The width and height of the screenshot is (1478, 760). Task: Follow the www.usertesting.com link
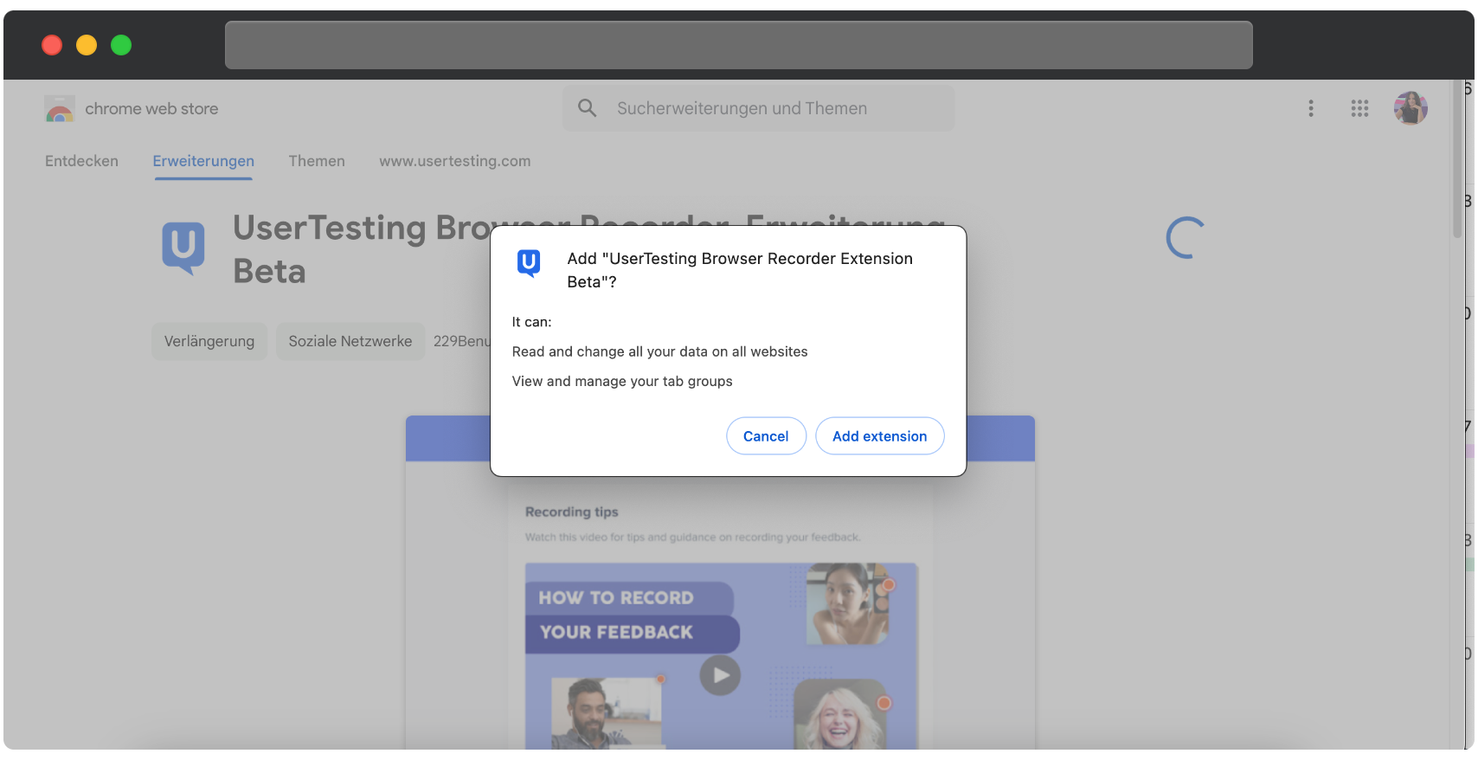tap(455, 161)
